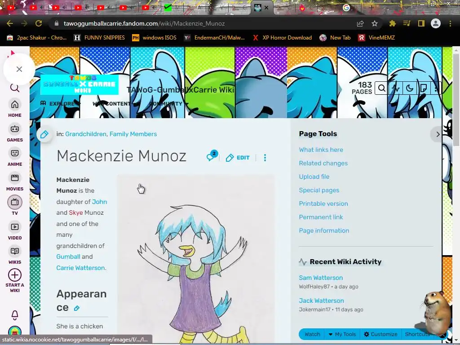
Task: Open Gumball link in article text
Action: click(x=68, y=257)
